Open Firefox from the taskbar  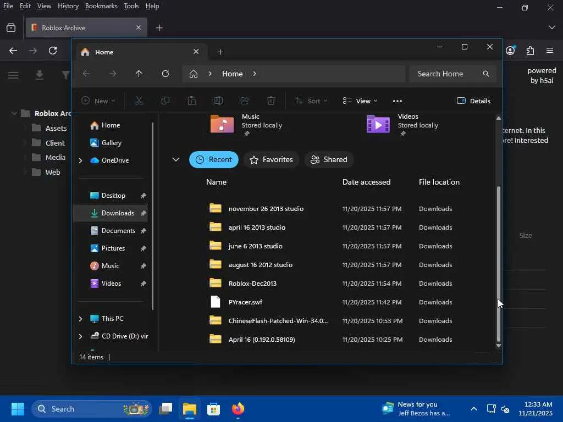coord(238,409)
